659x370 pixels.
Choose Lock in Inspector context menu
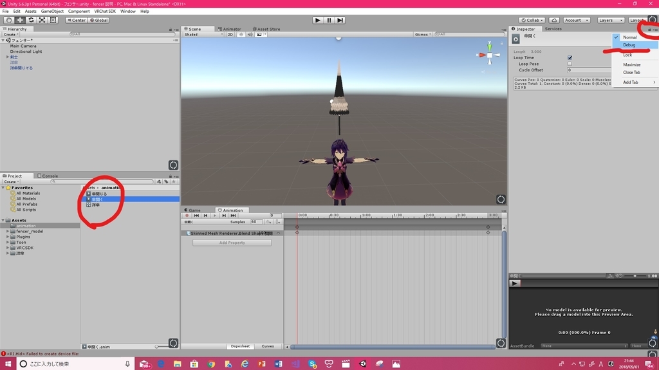click(x=635, y=55)
